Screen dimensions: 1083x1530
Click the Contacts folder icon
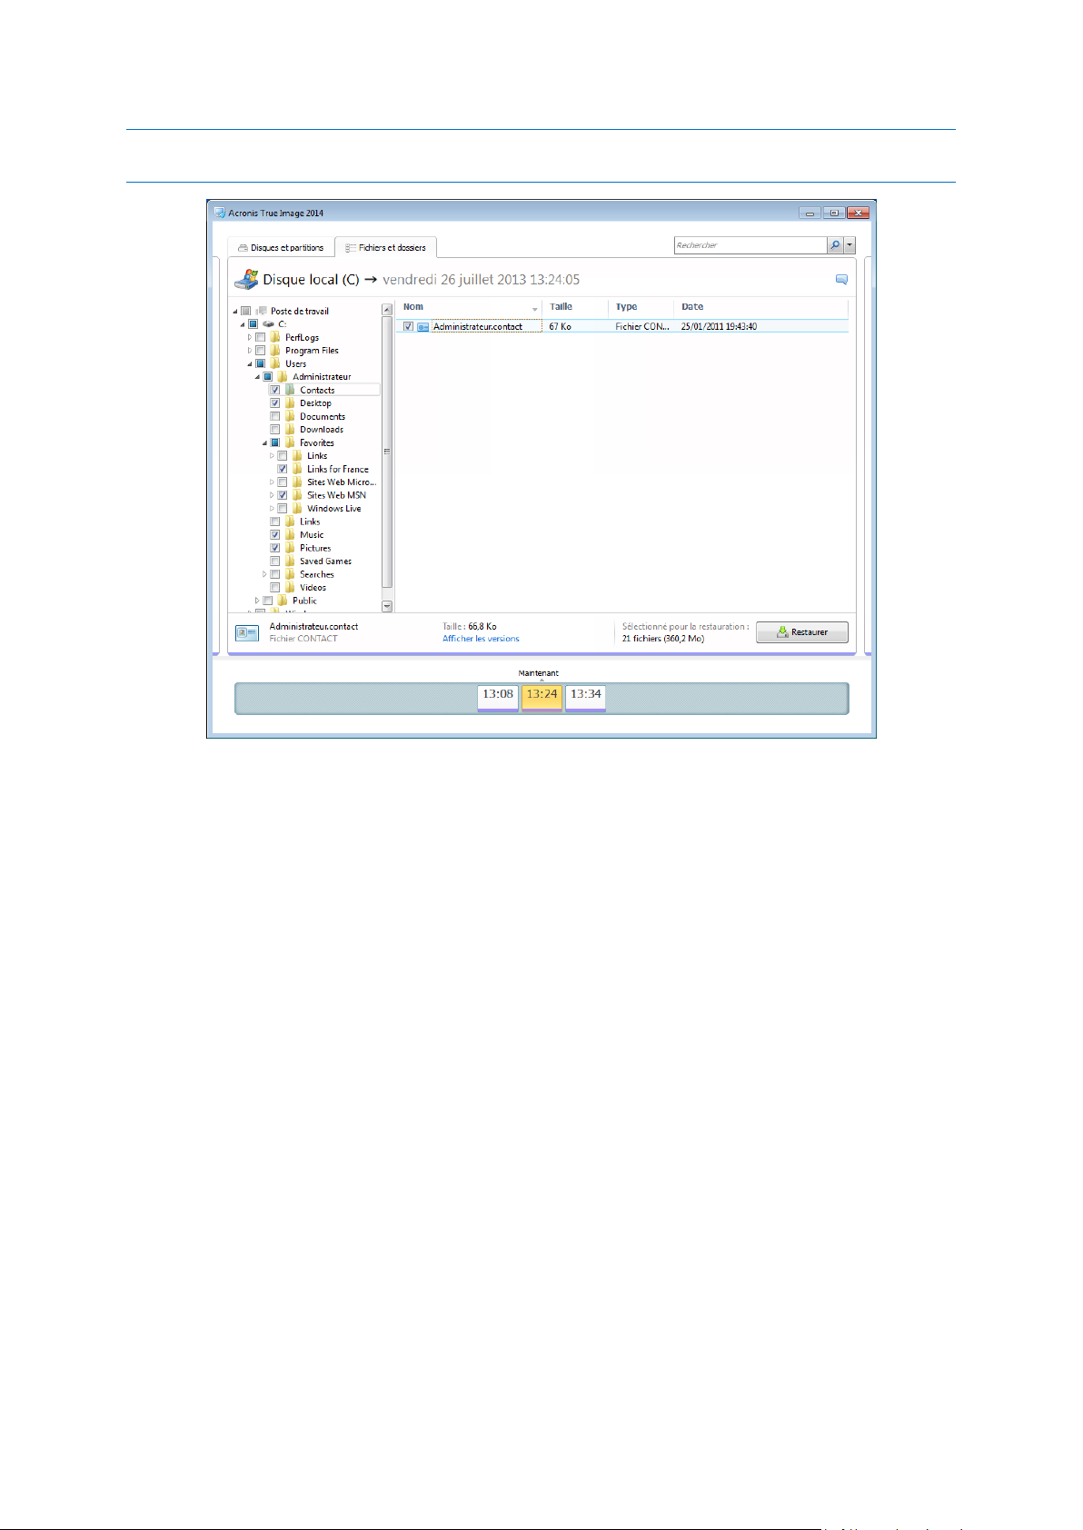[290, 390]
